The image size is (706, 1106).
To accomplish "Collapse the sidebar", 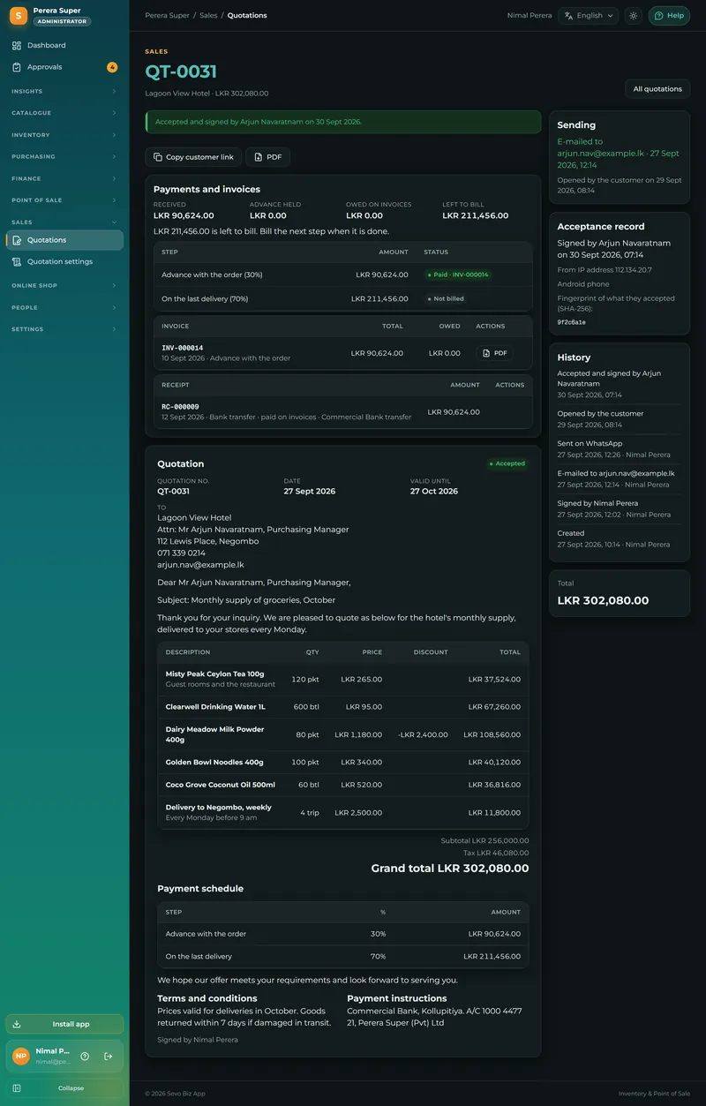I will pos(64,1088).
